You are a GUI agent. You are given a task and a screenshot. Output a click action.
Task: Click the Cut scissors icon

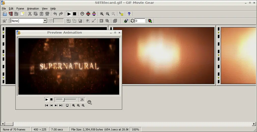[30, 14]
